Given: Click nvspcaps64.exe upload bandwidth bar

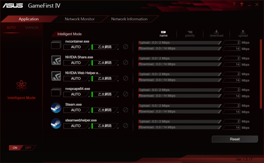Looking at the screenshot, I should (x=180, y=90).
